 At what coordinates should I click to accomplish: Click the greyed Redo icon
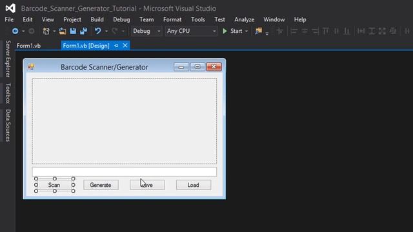click(115, 31)
